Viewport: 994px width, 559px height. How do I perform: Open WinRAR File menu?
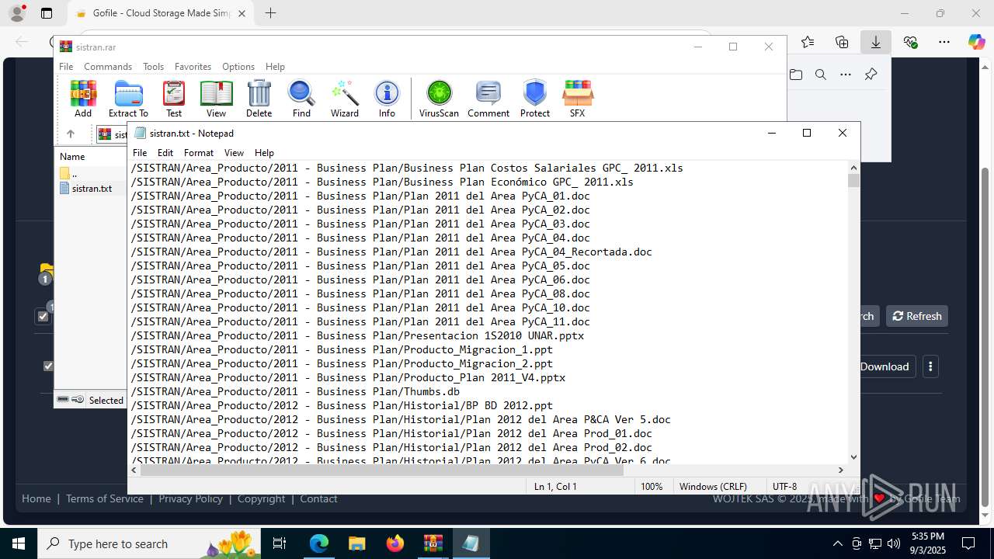(x=66, y=67)
